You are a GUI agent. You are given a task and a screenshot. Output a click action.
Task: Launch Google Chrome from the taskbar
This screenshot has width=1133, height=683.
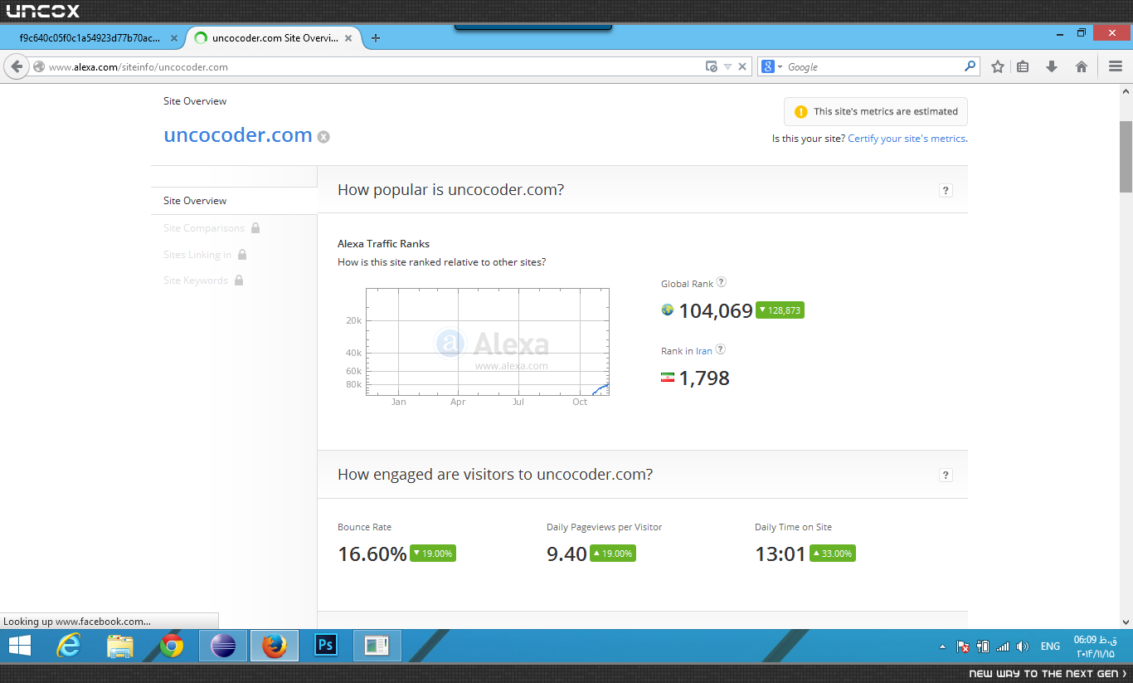tap(172, 645)
